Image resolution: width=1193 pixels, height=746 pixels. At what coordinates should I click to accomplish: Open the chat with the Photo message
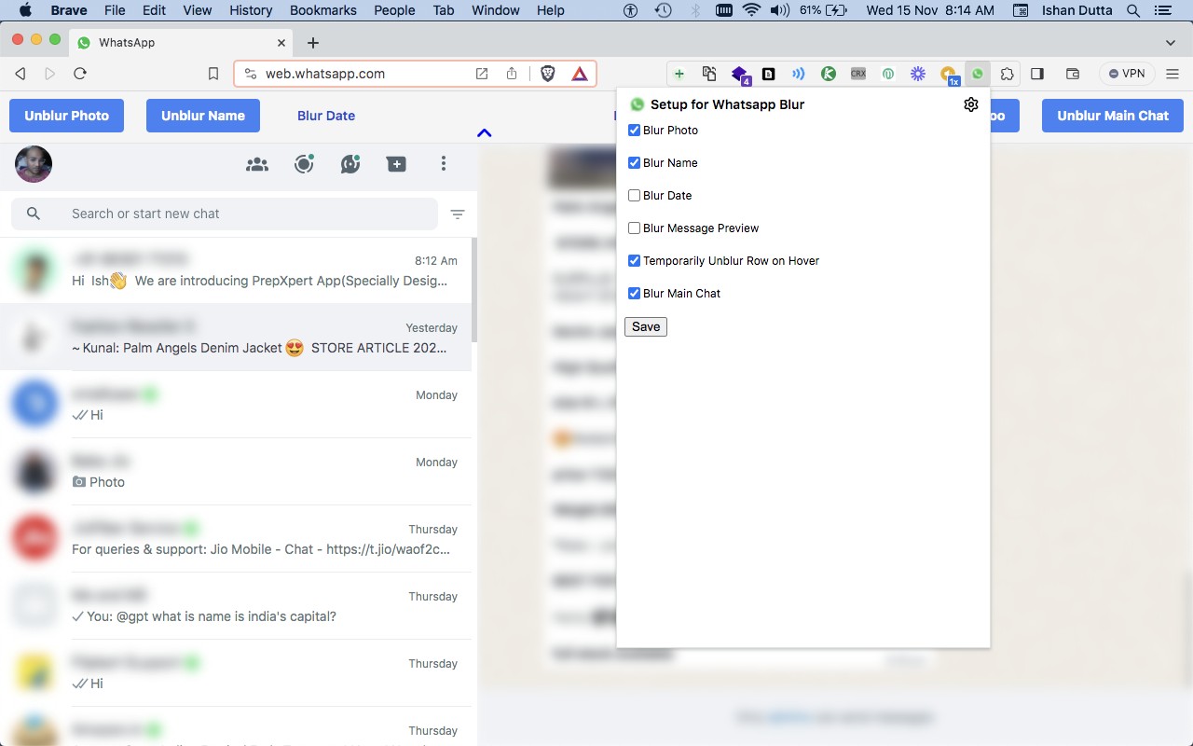[x=236, y=472]
